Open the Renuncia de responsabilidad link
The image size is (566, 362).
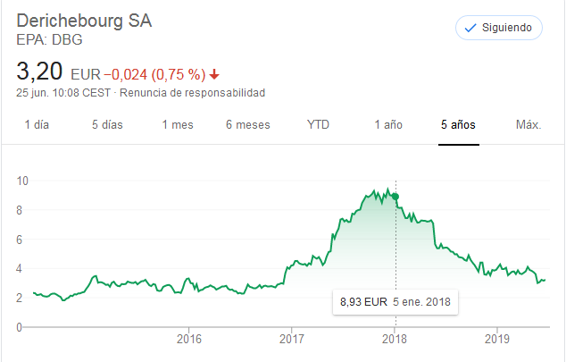pyautogui.click(x=192, y=93)
